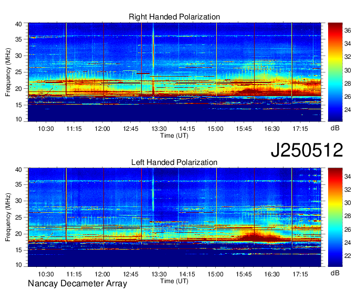Click the "Left Handed Polarization" plot title
Screen dimensions: 357x290
(x=174, y=162)
